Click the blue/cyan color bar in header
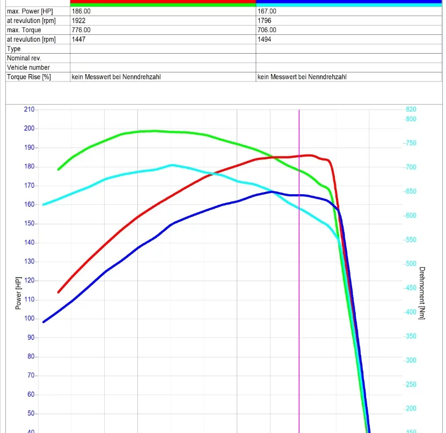 tap(349, 3)
